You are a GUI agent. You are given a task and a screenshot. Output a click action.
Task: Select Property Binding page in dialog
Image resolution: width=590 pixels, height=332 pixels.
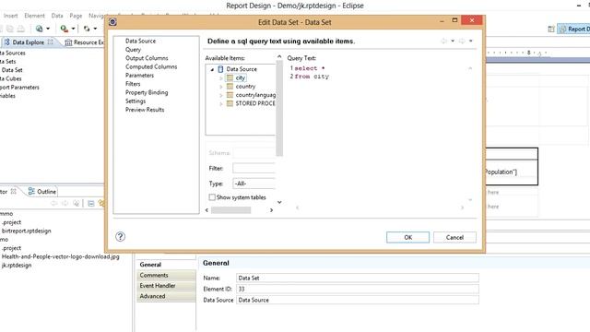[147, 92]
